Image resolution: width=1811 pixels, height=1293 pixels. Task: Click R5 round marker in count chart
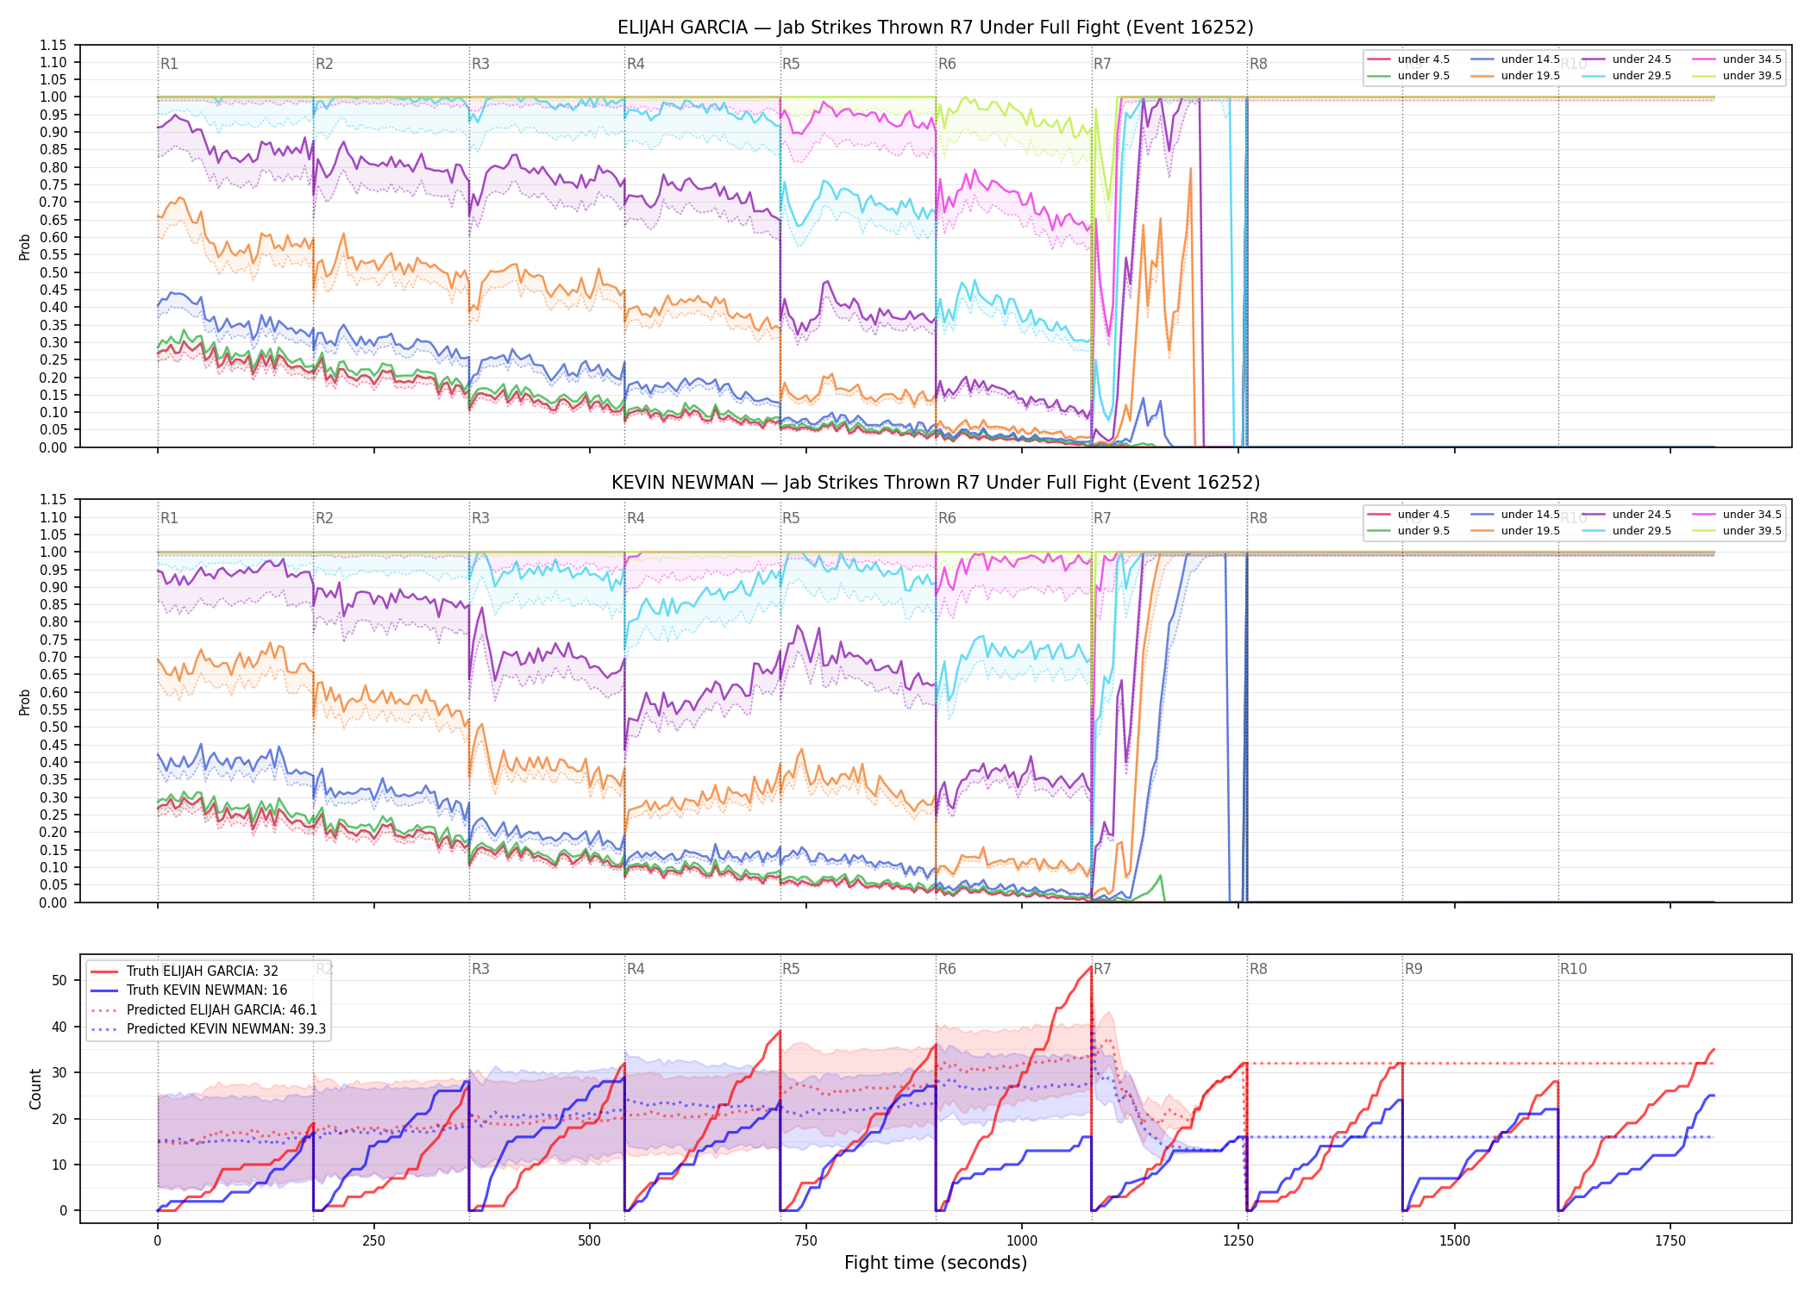coord(791,969)
